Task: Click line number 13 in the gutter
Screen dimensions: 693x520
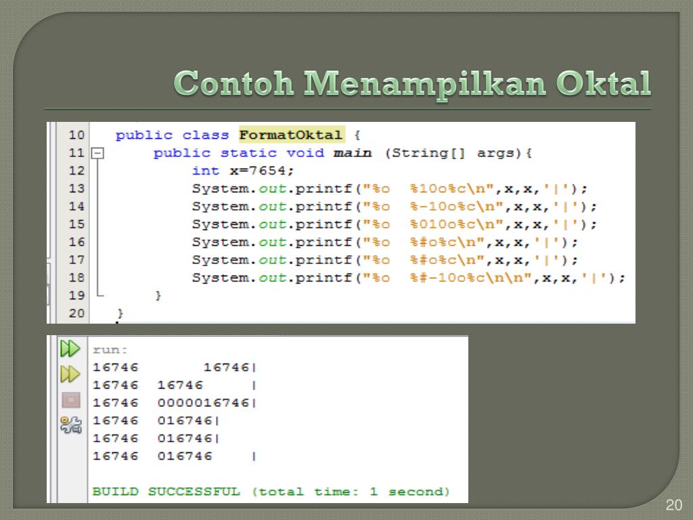Action: 76,188
